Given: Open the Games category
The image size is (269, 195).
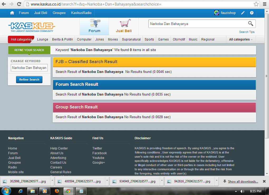Looking at the screenshot, I should tap(163, 39).
